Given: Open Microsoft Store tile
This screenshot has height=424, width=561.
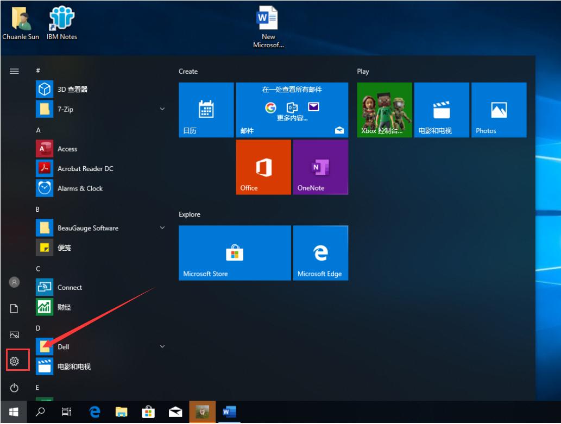Looking at the screenshot, I should click(234, 252).
